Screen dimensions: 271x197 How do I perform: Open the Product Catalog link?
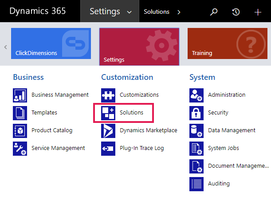(x=52, y=130)
